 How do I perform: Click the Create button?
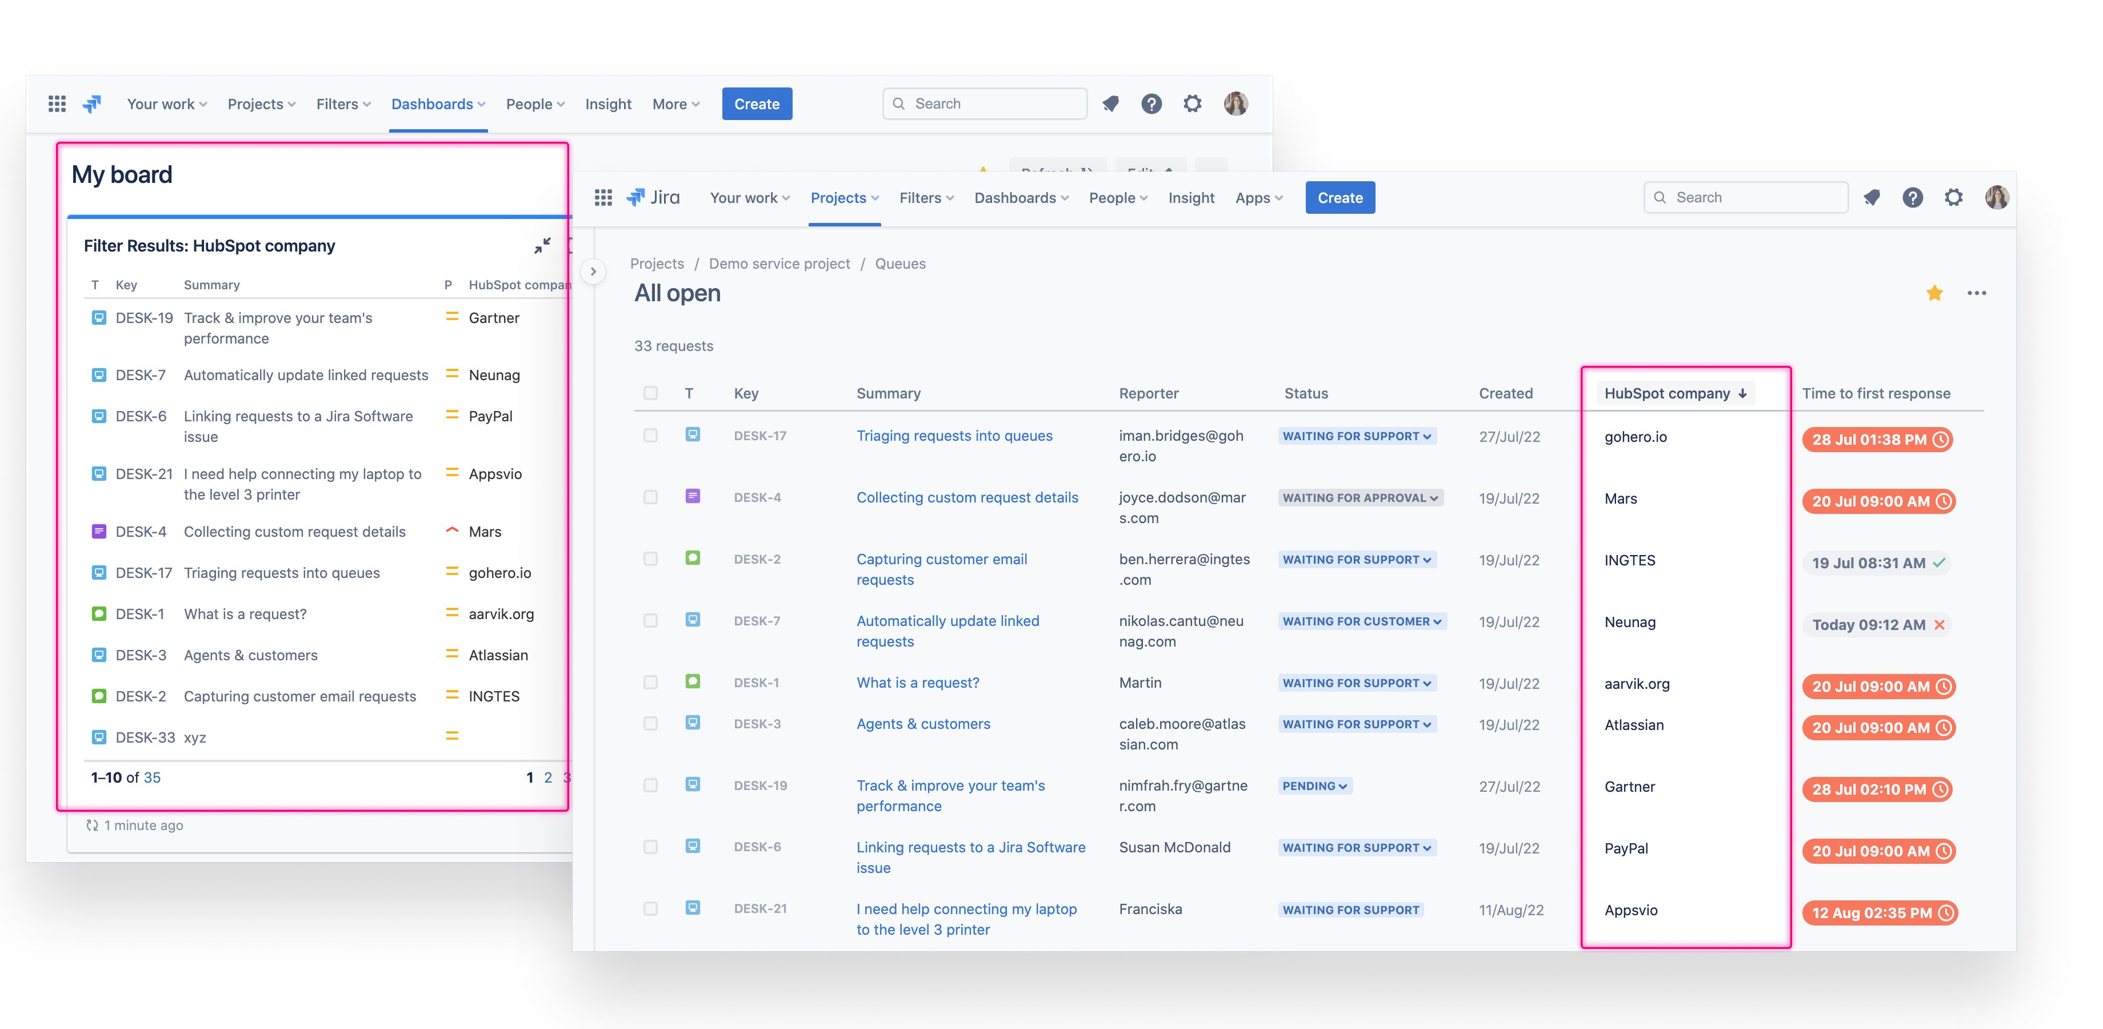click(1340, 197)
